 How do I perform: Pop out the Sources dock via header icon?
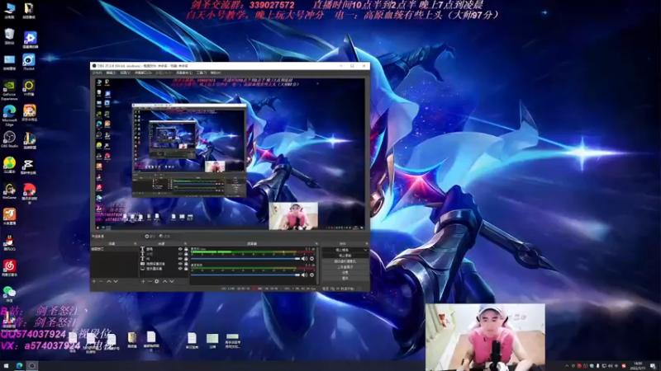(x=185, y=243)
